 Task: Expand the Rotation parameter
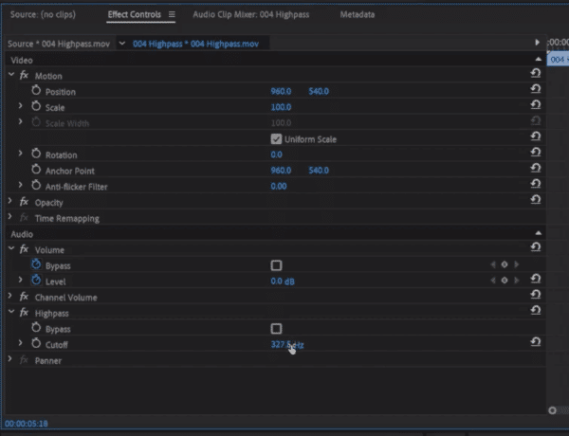pos(20,154)
